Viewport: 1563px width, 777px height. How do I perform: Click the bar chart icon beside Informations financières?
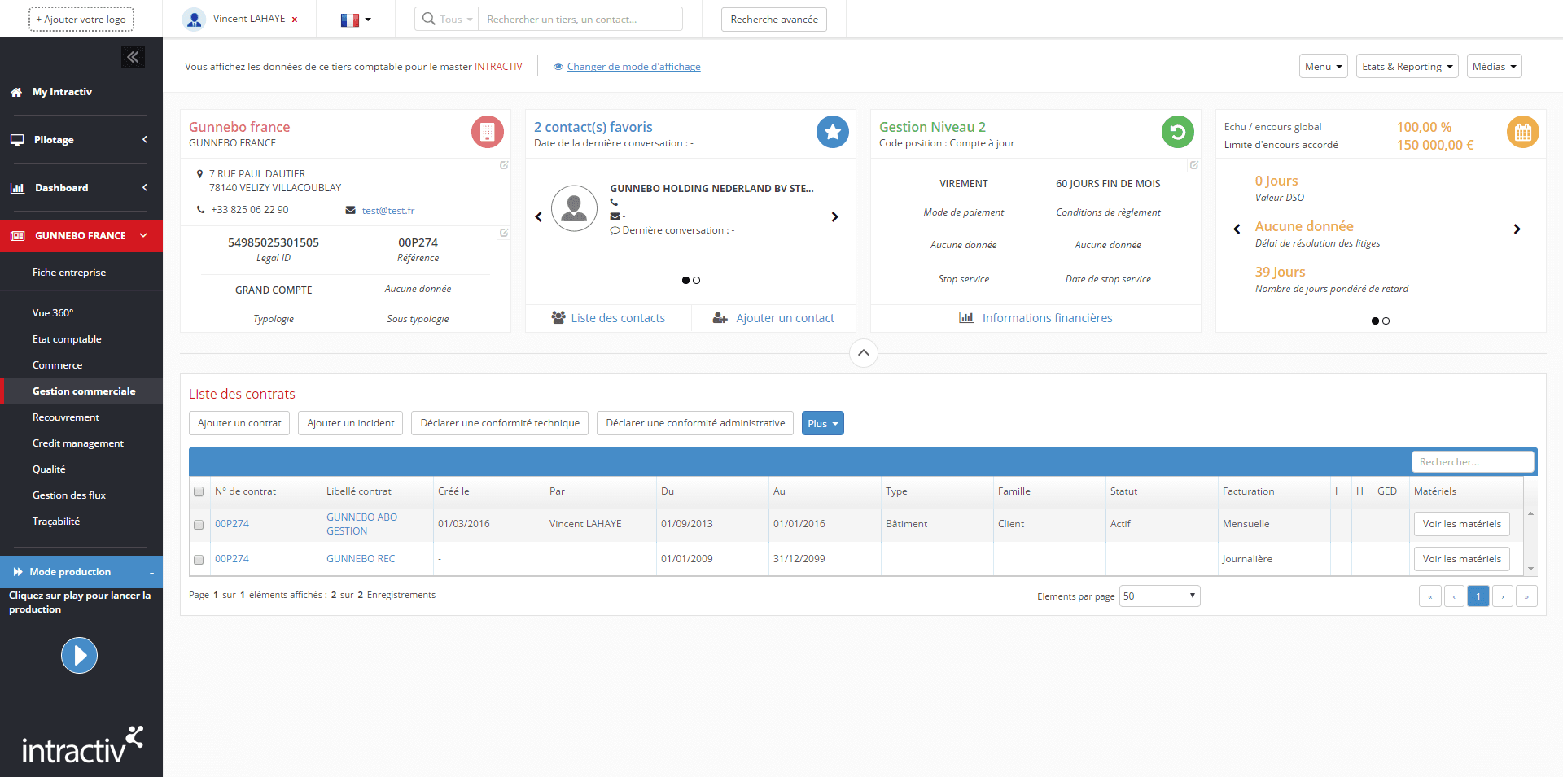coord(965,318)
